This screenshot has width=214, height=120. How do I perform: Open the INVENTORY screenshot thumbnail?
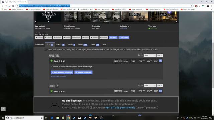pyautogui.click(x=135, y=17)
